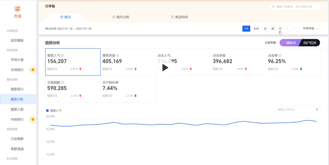
Task: Toggle the 搜索人气 blue legend swatch
Action: click(47, 110)
